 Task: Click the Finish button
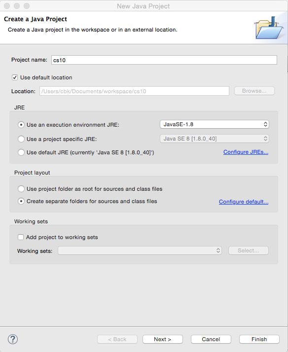tap(259, 339)
